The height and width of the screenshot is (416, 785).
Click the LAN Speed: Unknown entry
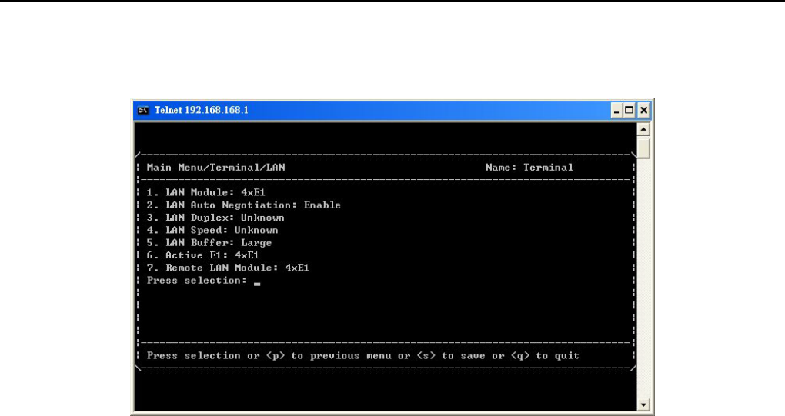tap(212, 230)
